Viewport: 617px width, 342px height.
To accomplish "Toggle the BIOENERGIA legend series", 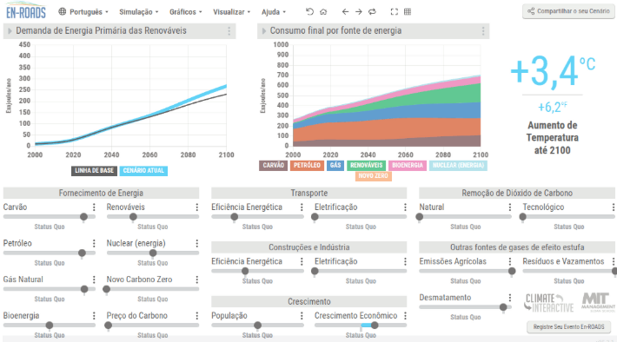I will click(408, 166).
